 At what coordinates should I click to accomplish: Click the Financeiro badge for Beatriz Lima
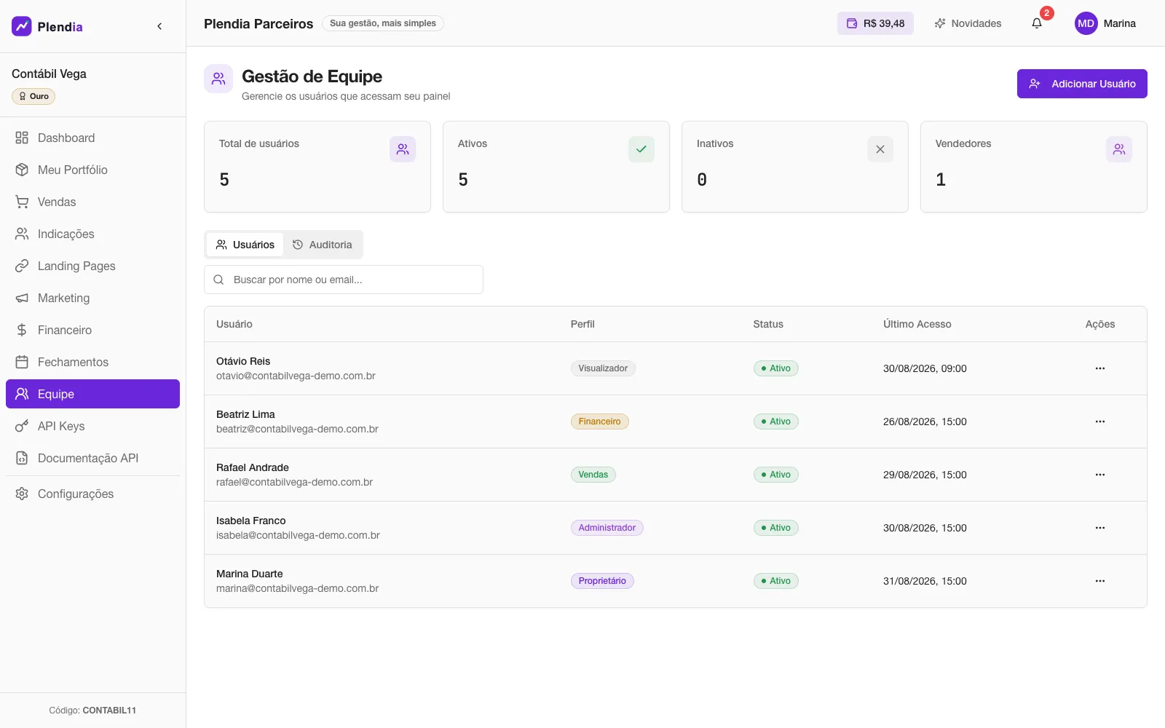599,422
